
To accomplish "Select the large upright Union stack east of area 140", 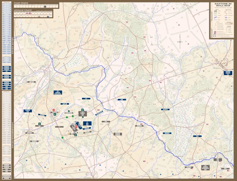I will (x=87, y=123).
